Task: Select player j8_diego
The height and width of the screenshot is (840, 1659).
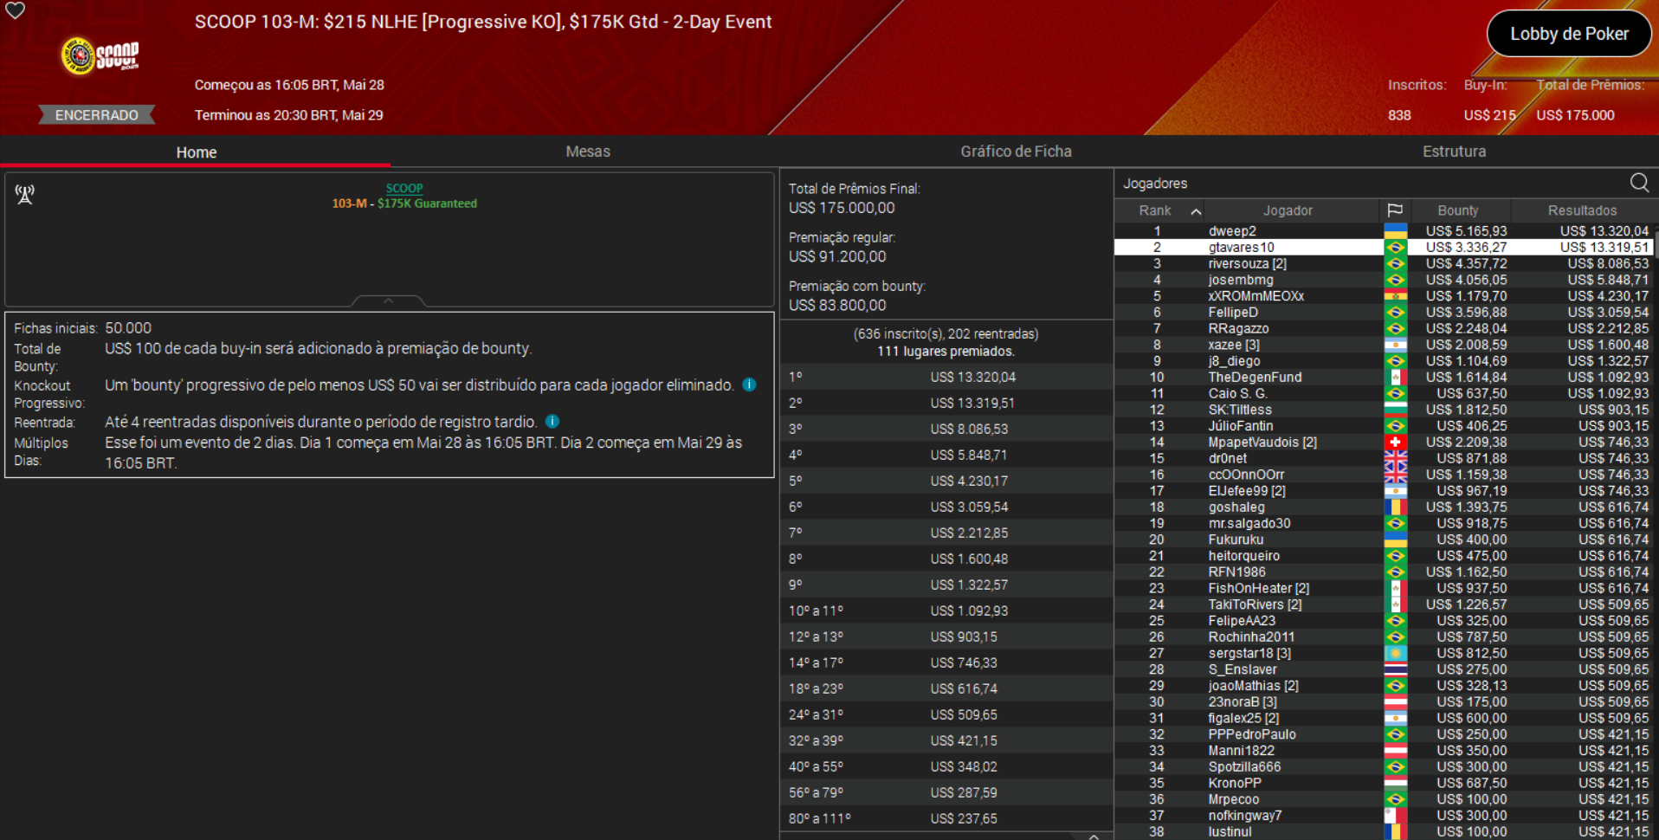Action: click(1385, 361)
